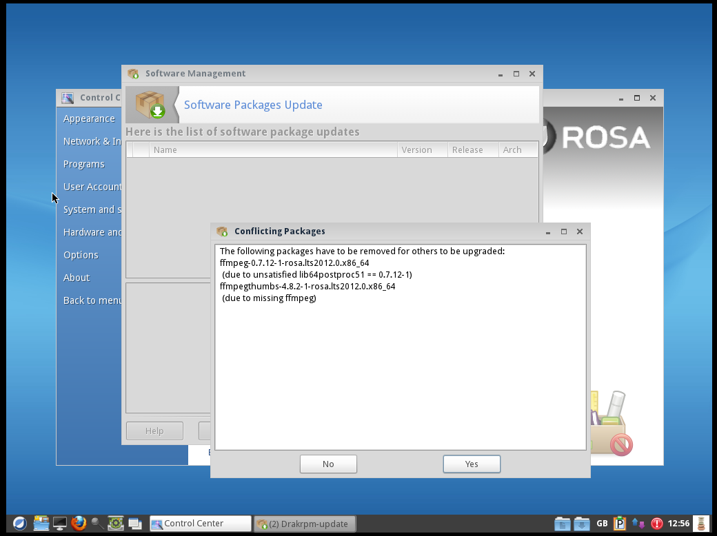Screen dimensions: 717x536
Task: Minimize the Software Management window
Action: pyautogui.click(x=501, y=74)
